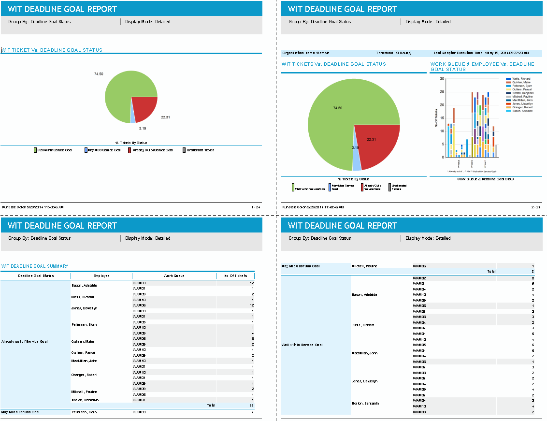Select the Deadline Goal Status column header
This screenshot has width=547, height=421.
click(x=36, y=276)
